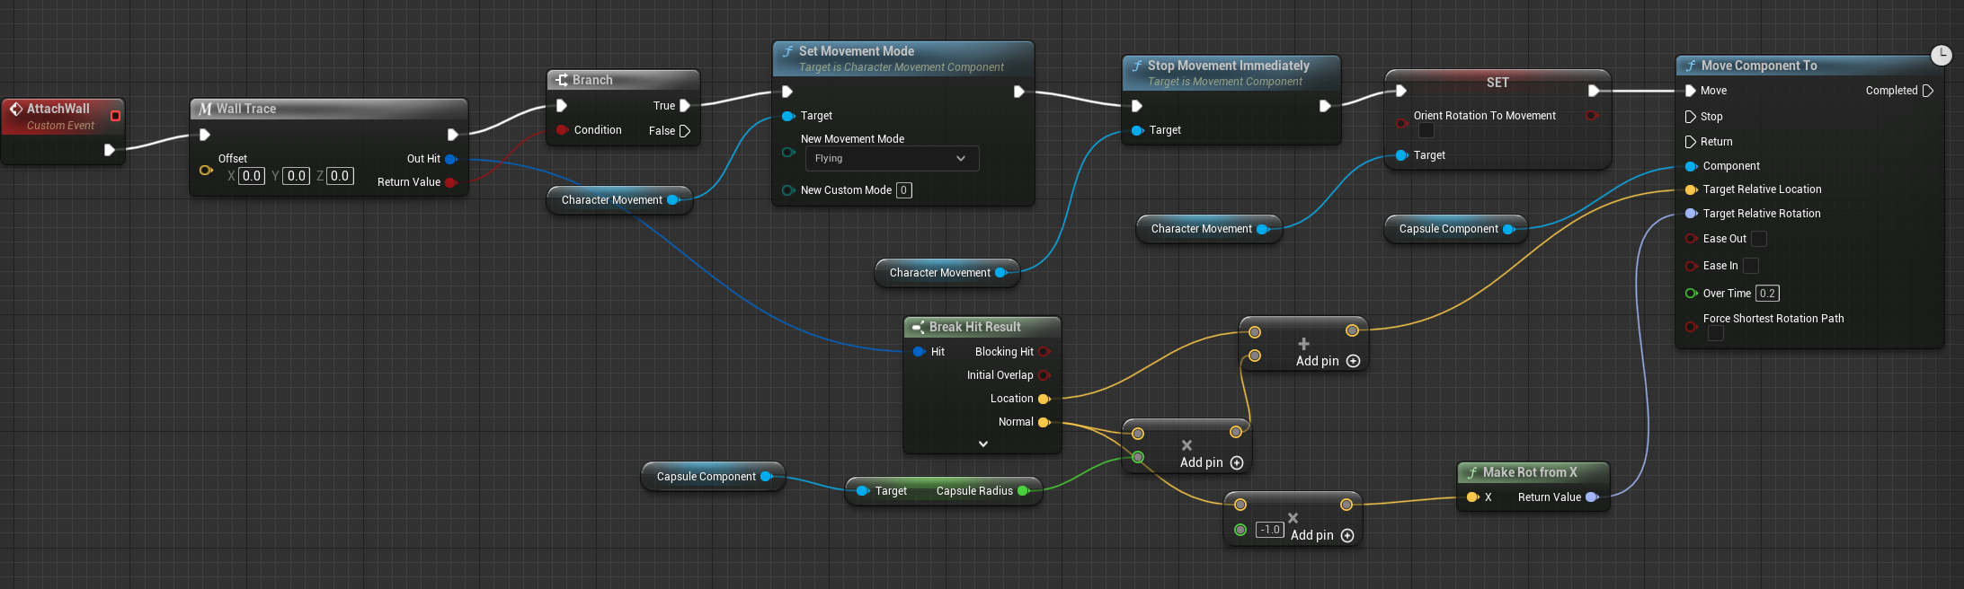
Task: Click the Make Rot from X input X pin
Action: tap(1472, 497)
